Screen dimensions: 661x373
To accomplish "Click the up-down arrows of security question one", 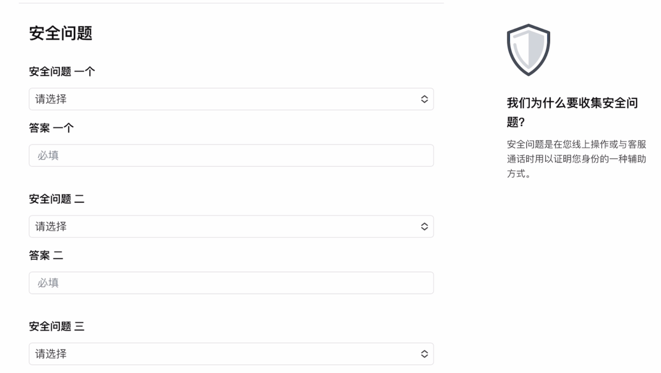I will tap(424, 99).
